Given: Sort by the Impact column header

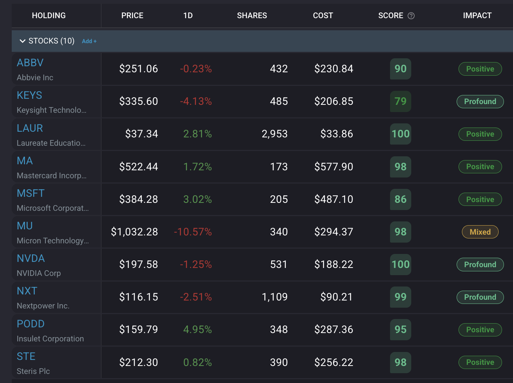Looking at the screenshot, I should [x=477, y=16].
